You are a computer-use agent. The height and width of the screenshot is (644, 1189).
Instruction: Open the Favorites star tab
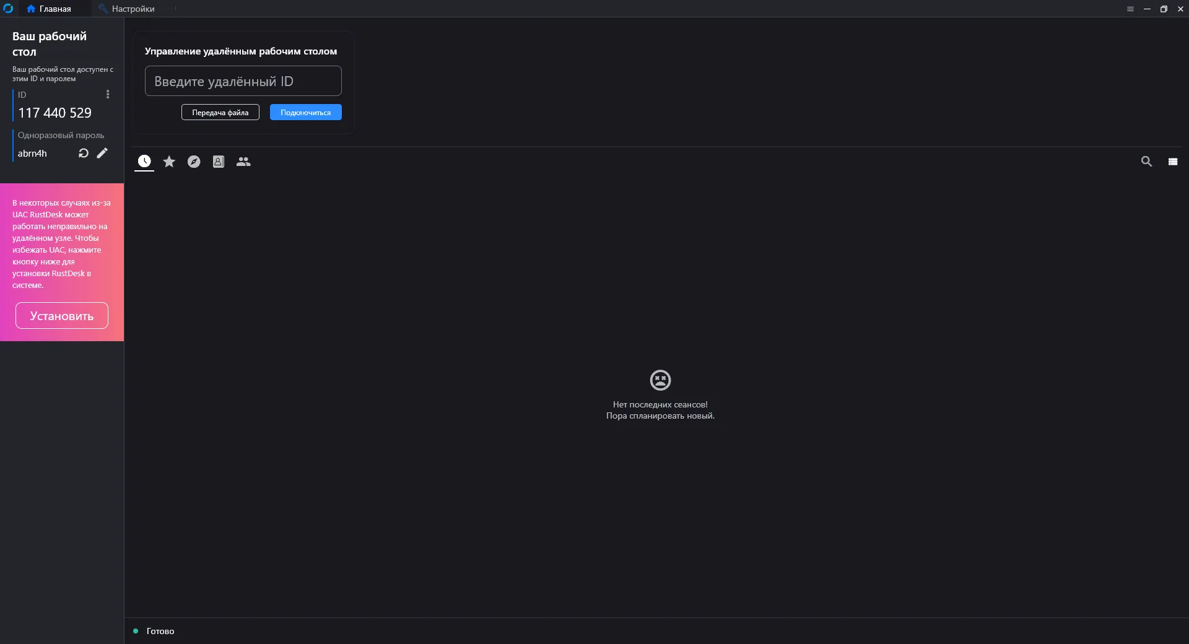(169, 162)
